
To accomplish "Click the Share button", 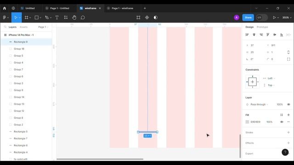I will (248, 17).
